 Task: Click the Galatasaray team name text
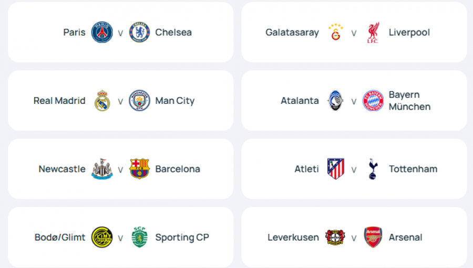[292, 33]
